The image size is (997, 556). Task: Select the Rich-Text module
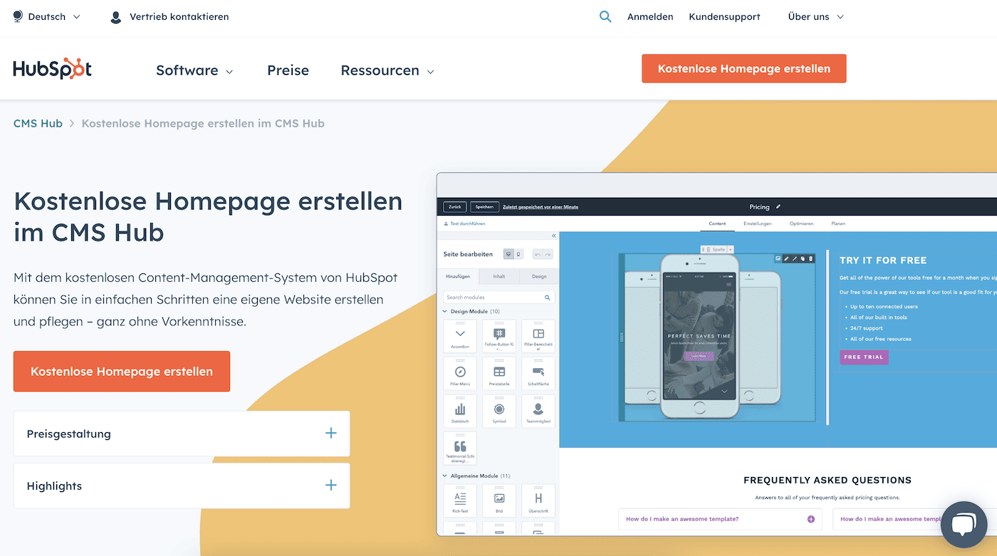460,500
